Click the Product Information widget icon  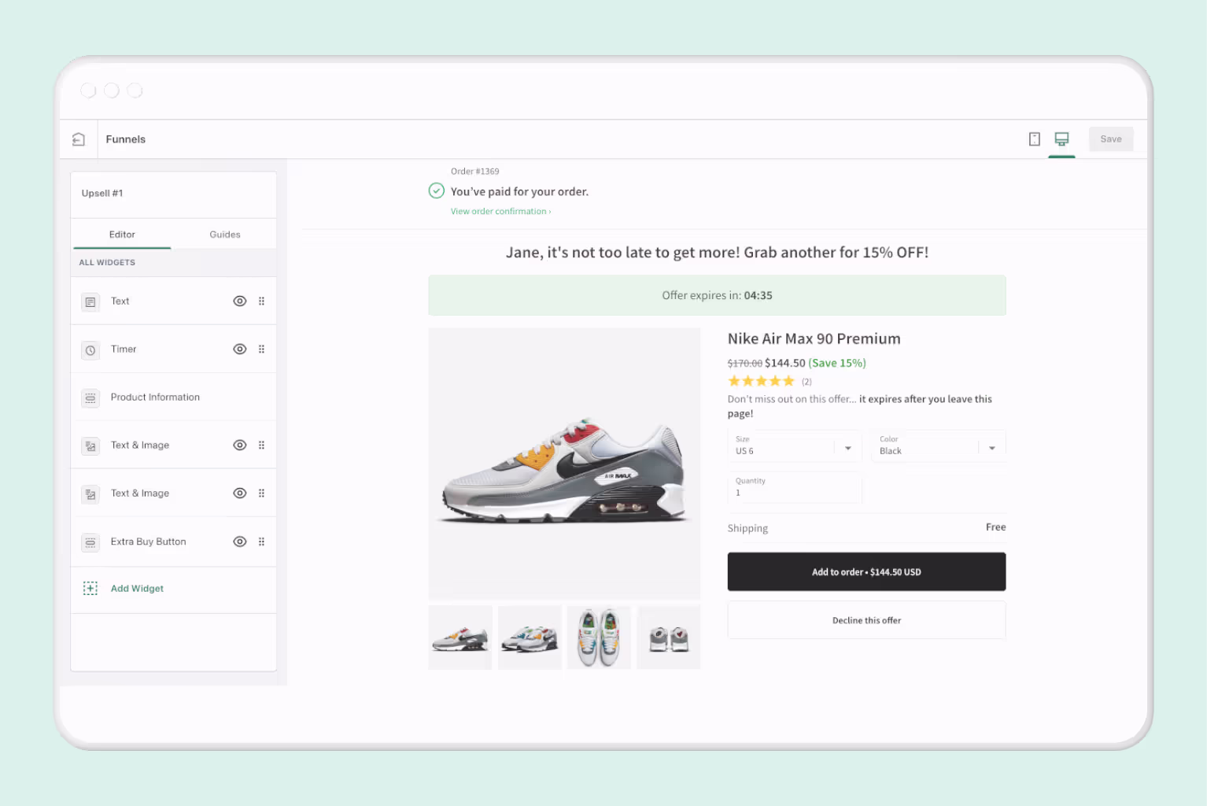90,398
